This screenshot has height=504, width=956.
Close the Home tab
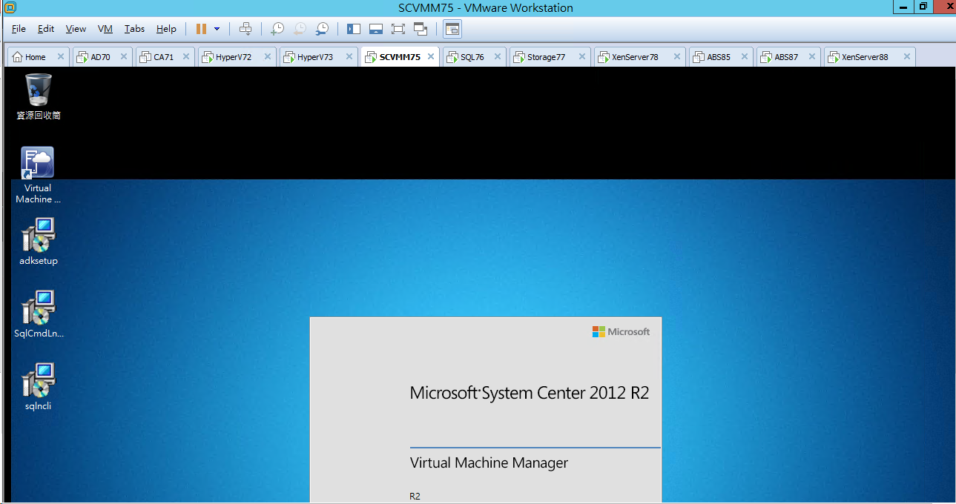tap(60, 57)
